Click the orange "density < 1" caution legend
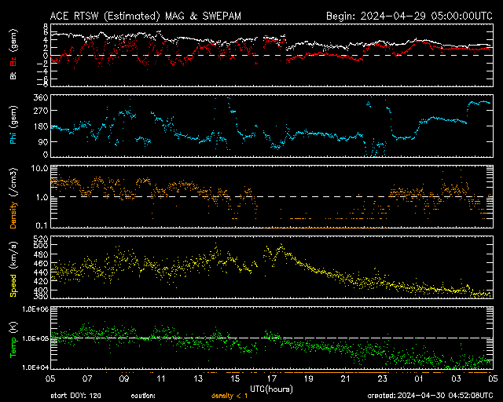This screenshot has width=503, height=402. [x=229, y=397]
